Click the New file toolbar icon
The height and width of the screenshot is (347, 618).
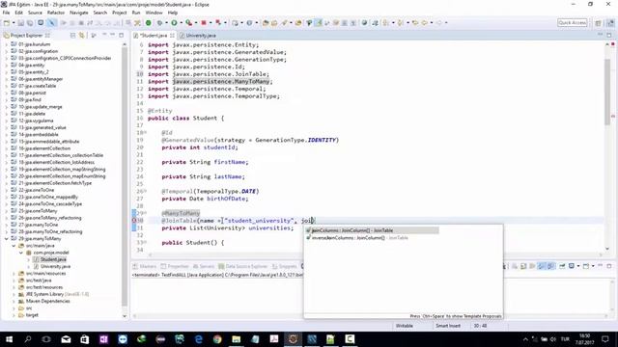(7, 23)
